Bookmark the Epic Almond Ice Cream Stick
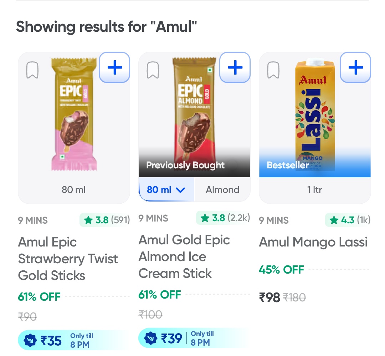The width and height of the screenshot is (385, 356). [153, 70]
